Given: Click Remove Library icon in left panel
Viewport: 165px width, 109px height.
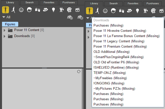Looking at the screenshot, I should [80, 17].
